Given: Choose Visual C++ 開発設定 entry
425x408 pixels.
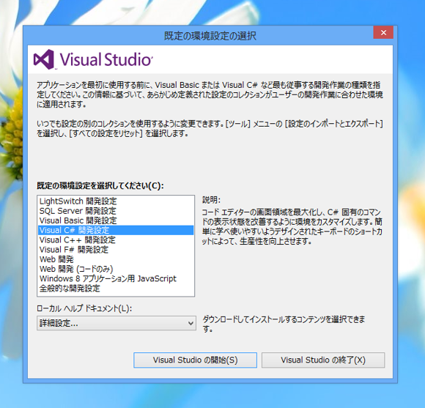Looking at the screenshot, I should (116, 240).
